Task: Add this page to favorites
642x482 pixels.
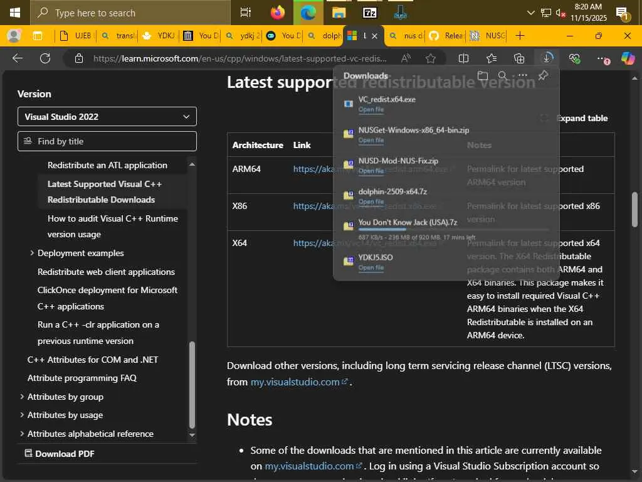Action: click(430, 58)
